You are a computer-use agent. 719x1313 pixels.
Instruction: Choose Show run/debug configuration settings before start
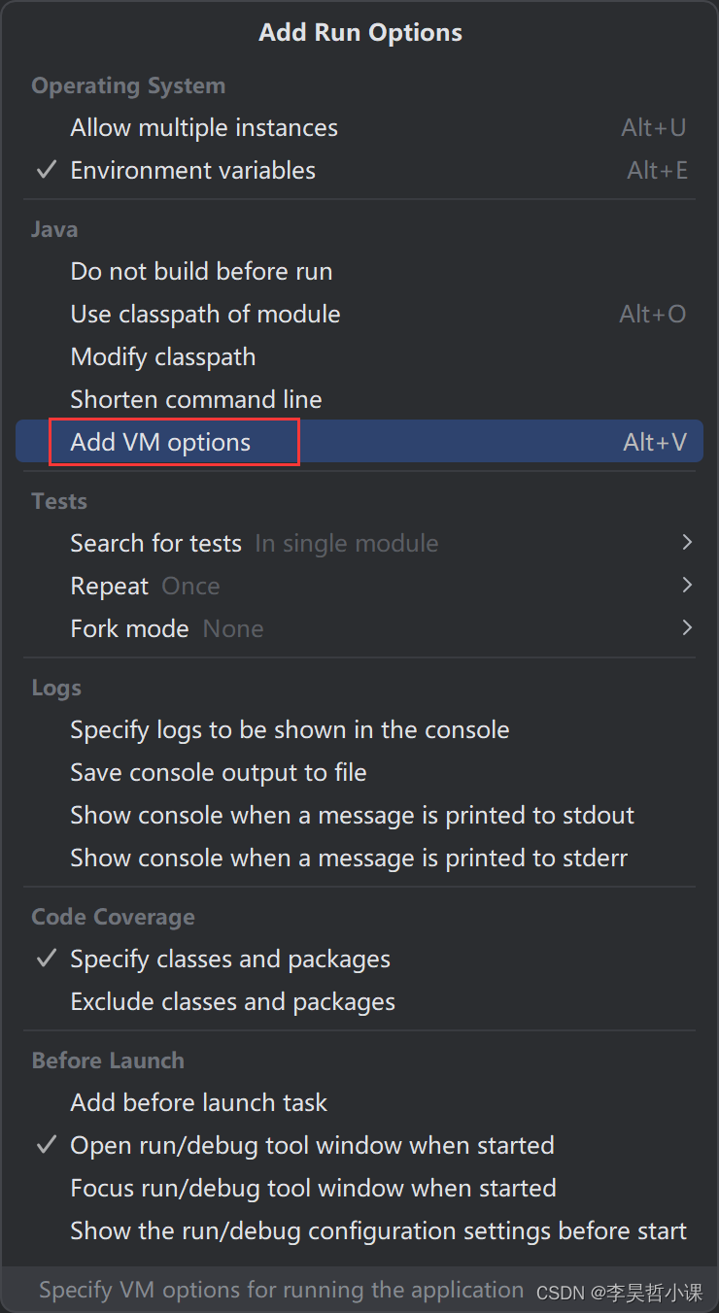(x=359, y=1230)
